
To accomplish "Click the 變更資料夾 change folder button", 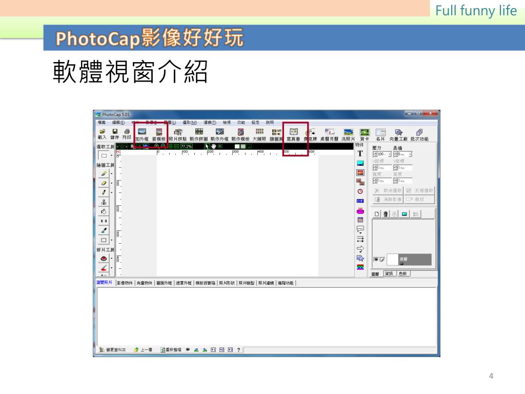I will pyautogui.click(x=113, y=350).
